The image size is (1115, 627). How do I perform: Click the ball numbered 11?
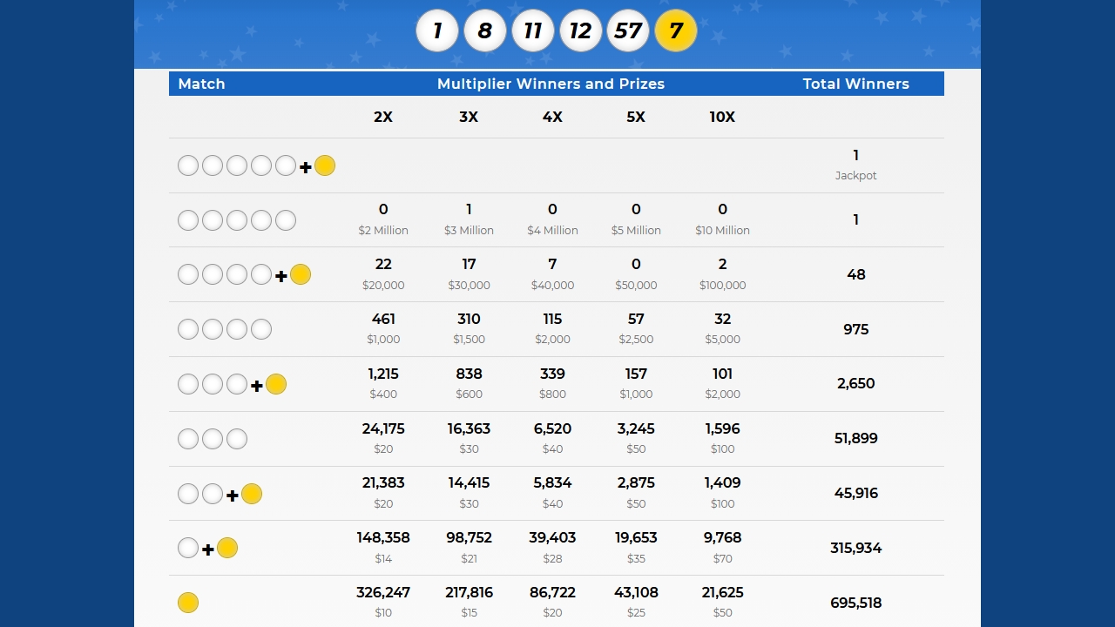coord(532,31)
